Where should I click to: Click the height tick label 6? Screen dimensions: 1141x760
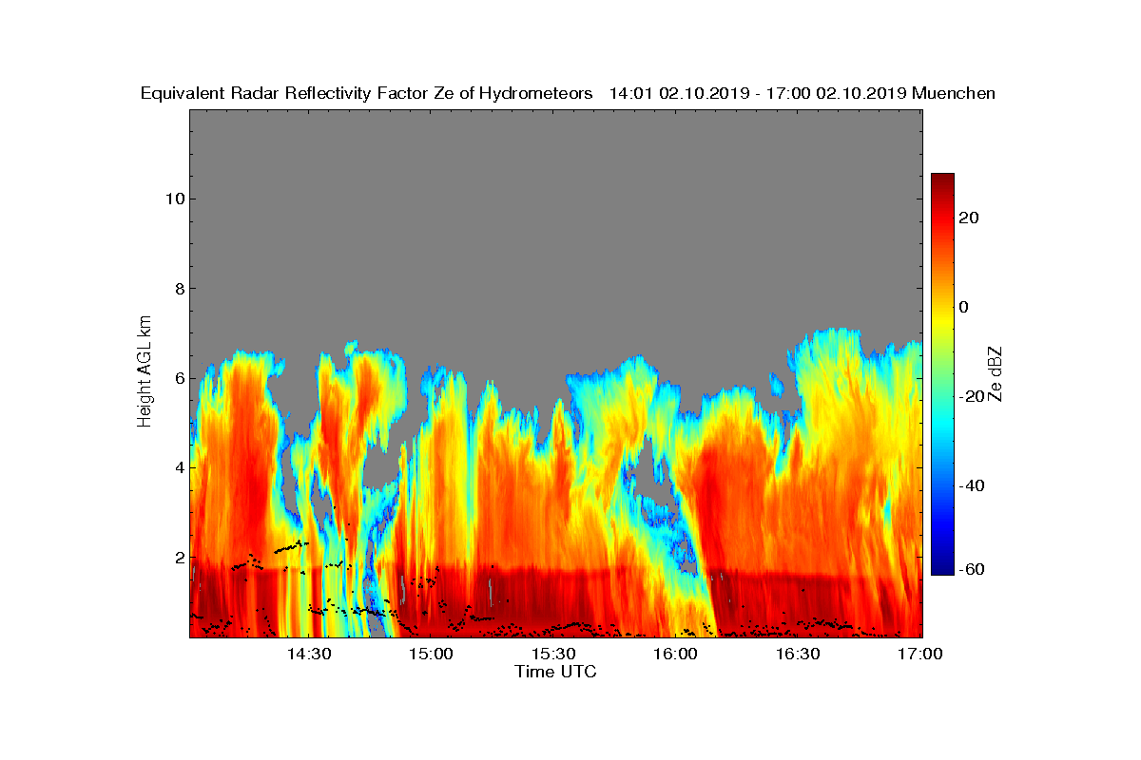click(x=179, y=378)
